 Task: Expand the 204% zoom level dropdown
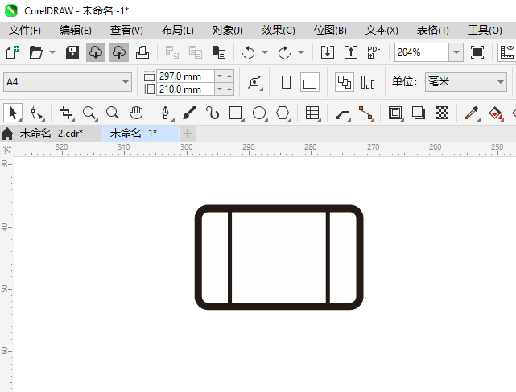(456, 52)
